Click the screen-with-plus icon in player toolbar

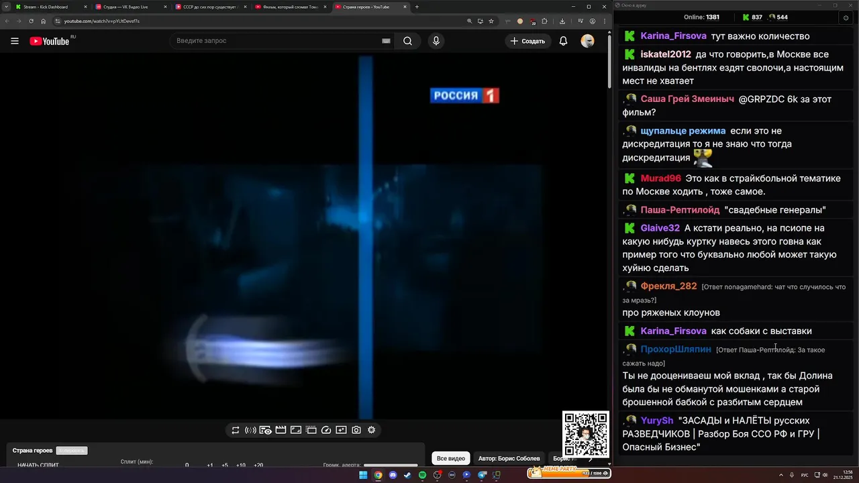(x=342, y=430)
